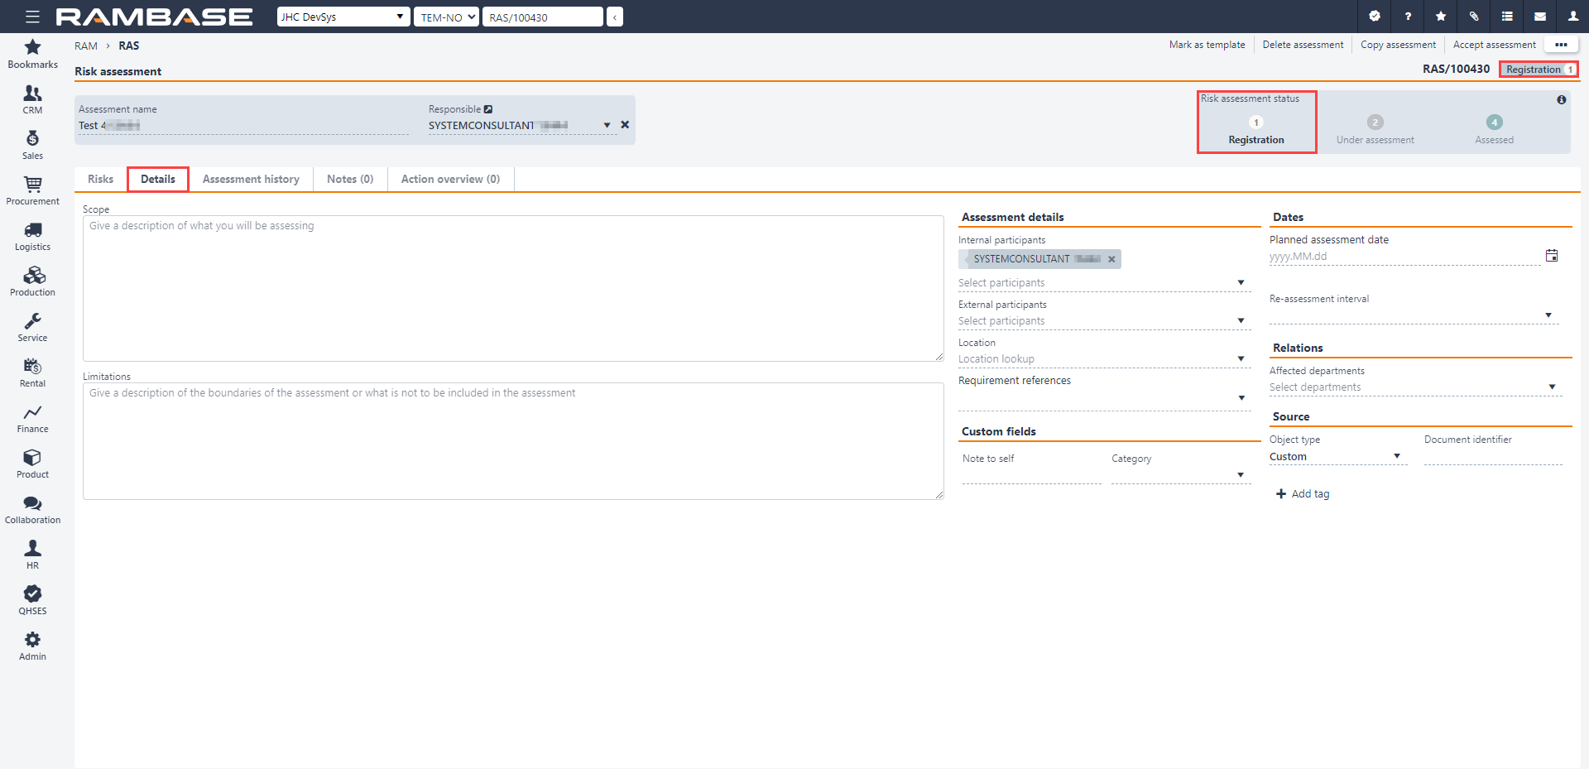Open the JHC DevSys system selector
Screen dimensions: 1589x769
coord(343,16)
